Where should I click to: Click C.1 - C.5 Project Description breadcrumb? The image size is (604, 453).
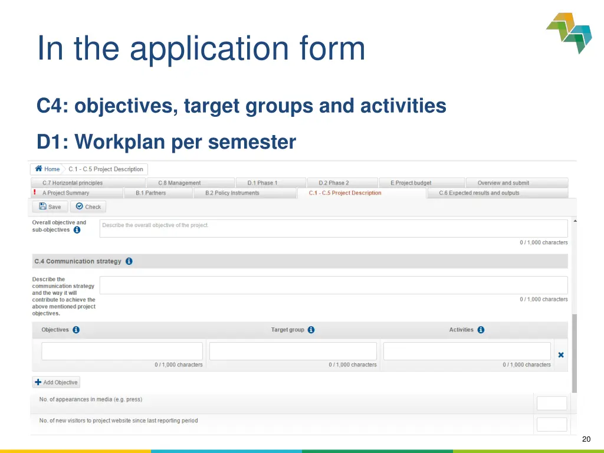tap(106, 169)
